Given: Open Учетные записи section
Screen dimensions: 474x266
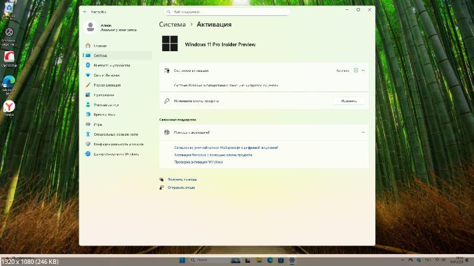Looking at the screenshot, I should [x=117, y=104].
